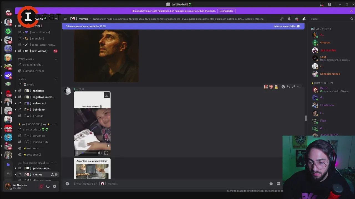Toggle member list visibility icon
The image size is (355, 199).
pos(304,19)
